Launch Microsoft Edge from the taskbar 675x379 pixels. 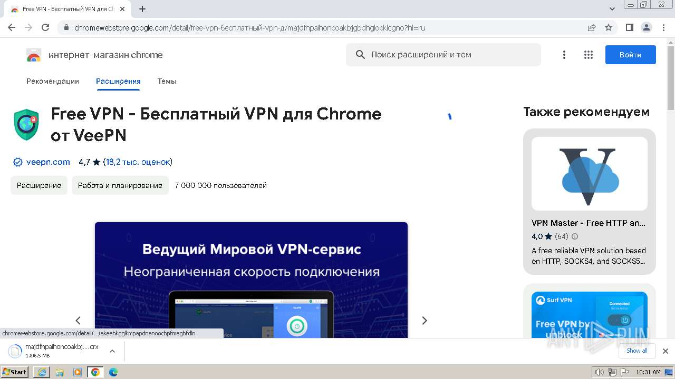pyautogui.click(x=113, y=372)
